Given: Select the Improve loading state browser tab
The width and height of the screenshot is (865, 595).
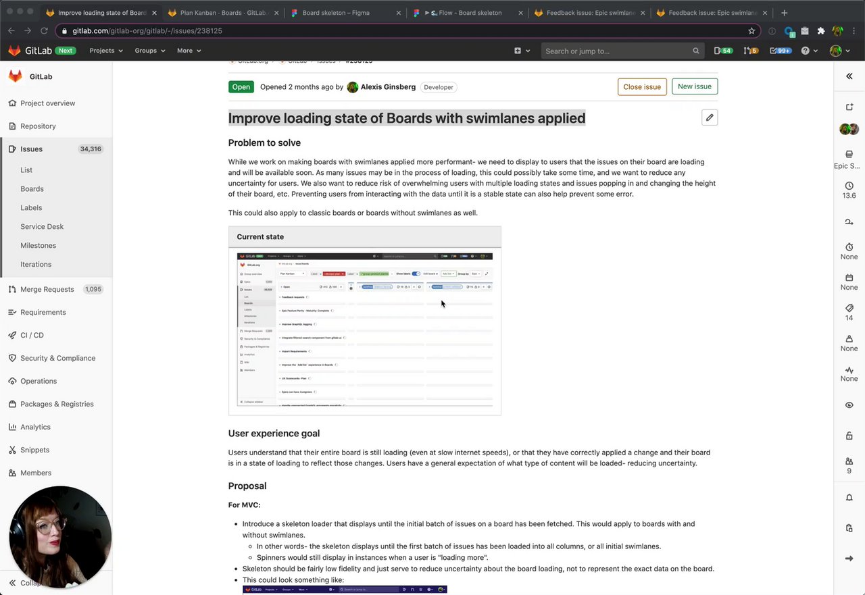Looking at the screenshot, I should click(101, 13).
